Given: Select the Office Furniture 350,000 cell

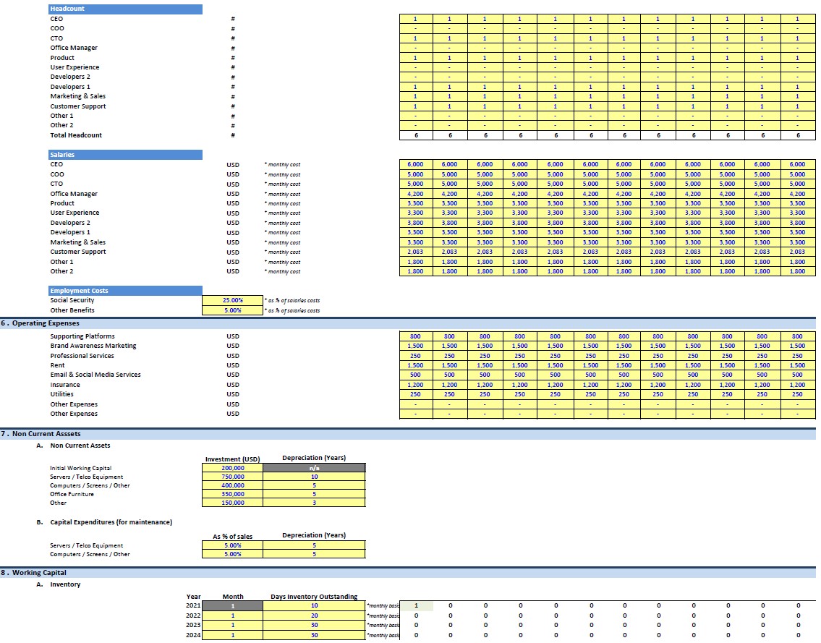Looking at the screenshot, I should (x=232, y=494).
